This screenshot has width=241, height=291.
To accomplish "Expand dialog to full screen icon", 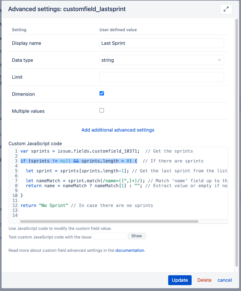I will click(226, 9).
